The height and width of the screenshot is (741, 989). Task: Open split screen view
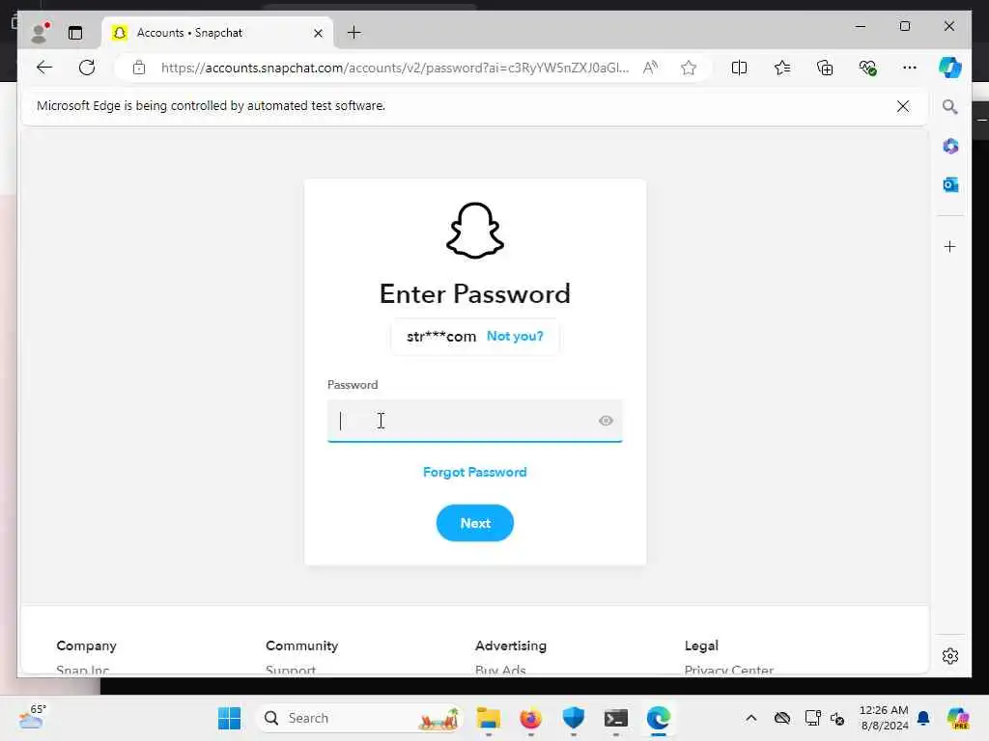(739, 68)
